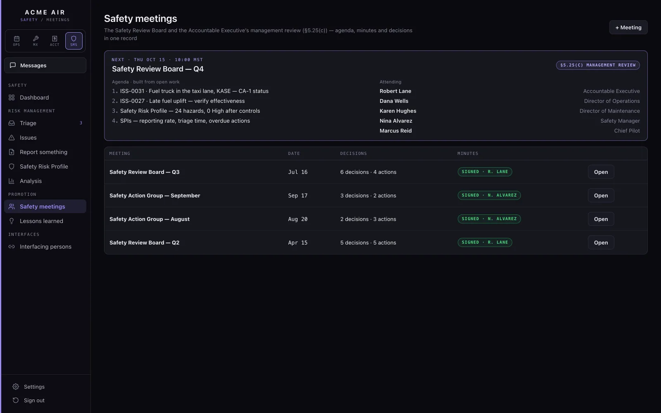This screenshot has height=413, width=661.
Task: Click the Safety Risk Profile 24 hazards agenda item
Action: pos(190,111)
